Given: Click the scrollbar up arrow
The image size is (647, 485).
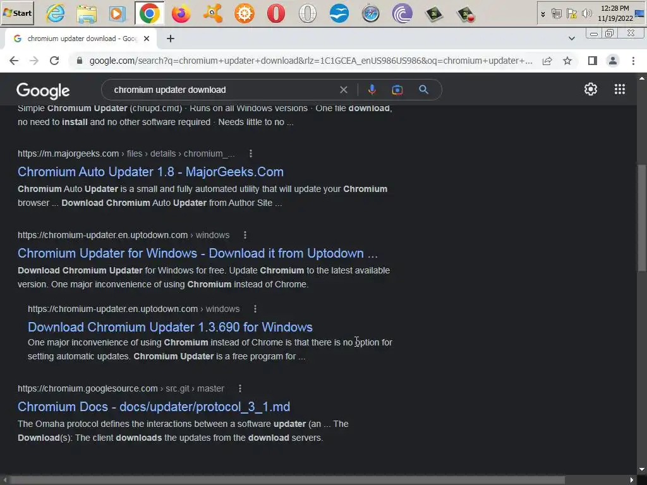Looking at the screenshot, I should point(642,78).
